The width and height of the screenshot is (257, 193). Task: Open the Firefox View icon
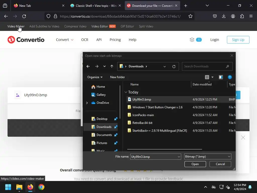point(5,6)
